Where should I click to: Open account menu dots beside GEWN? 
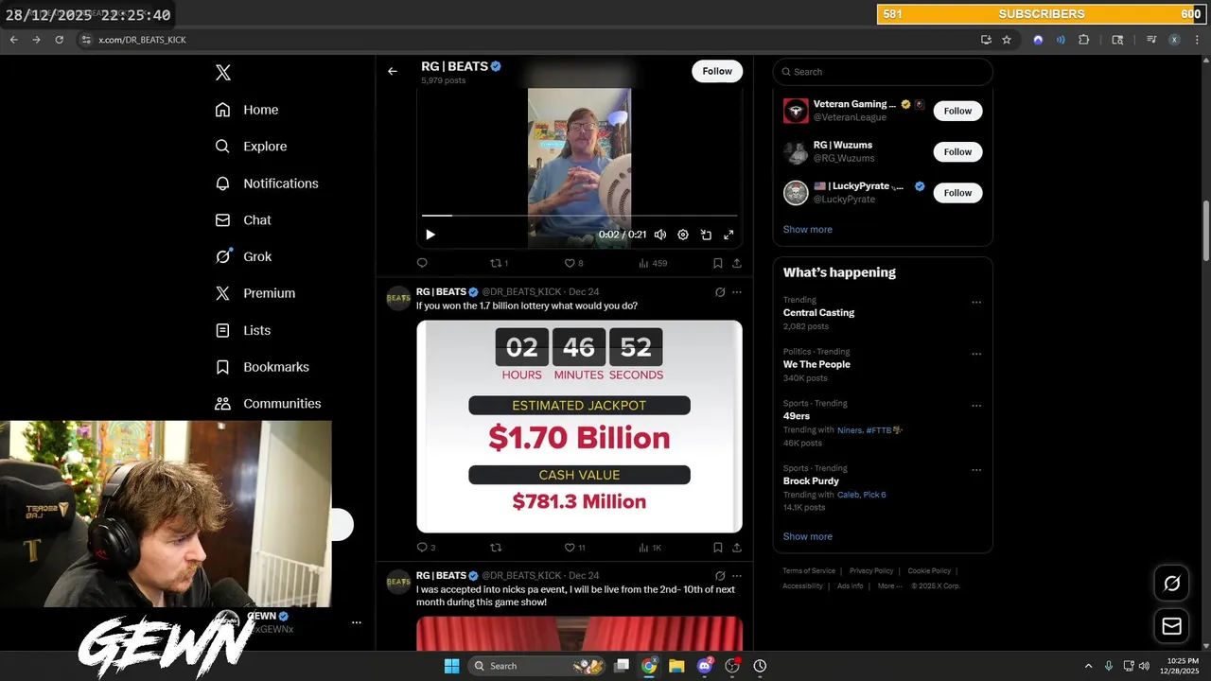357,622
